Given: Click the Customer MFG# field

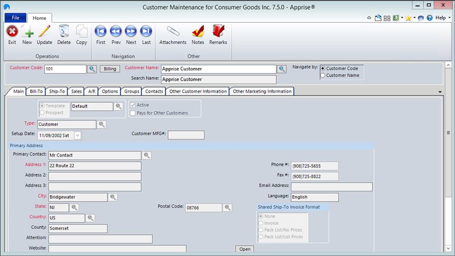Looking at the screenshot, I should (x=186, y=135).
